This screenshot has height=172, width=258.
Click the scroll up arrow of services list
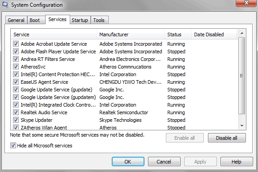point(242,33)
